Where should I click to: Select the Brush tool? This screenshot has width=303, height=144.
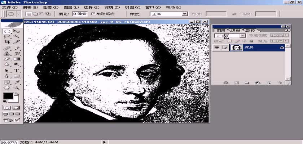(17, 48)
